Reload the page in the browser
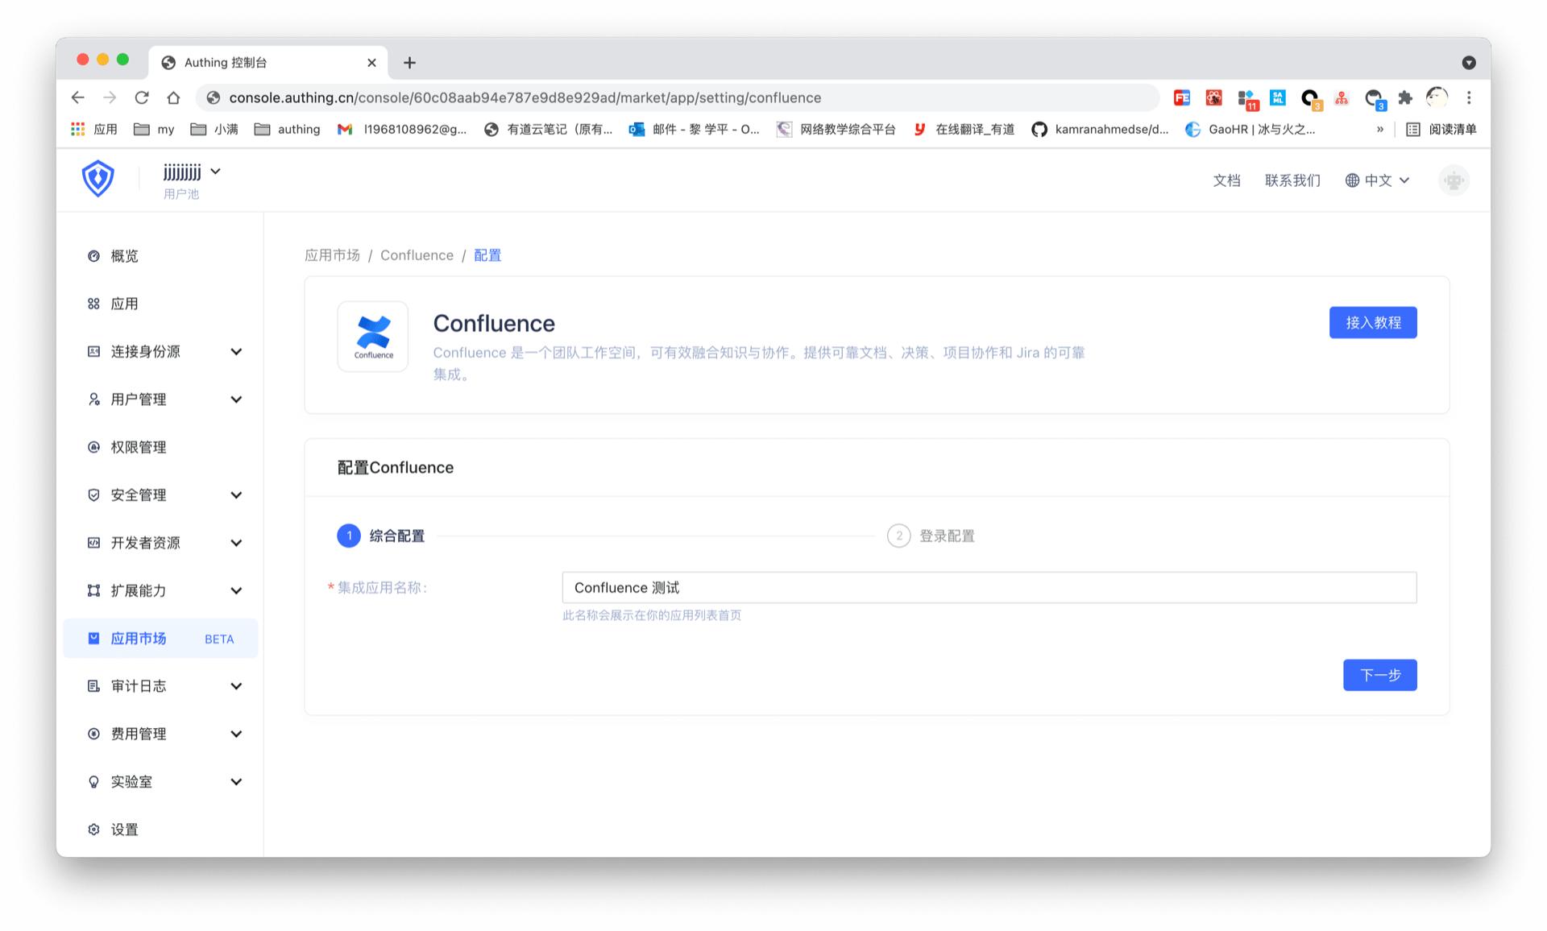This screenshot has width=1547, height=931. pos(142,97)
